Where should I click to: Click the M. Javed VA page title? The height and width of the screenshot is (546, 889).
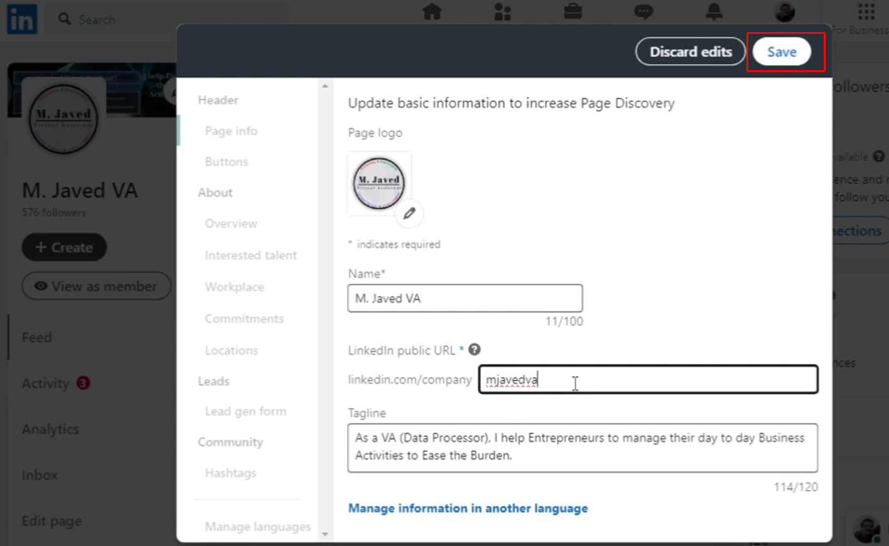click(x=80, y=191)
